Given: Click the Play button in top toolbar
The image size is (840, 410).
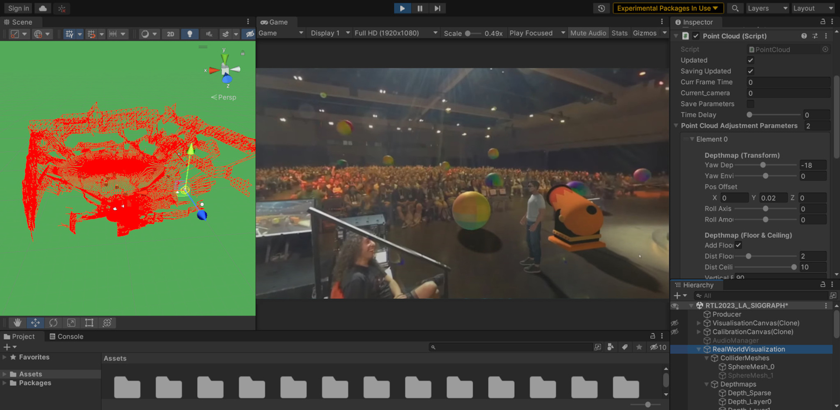Looking at the screenshot, I should coord(402,8).
